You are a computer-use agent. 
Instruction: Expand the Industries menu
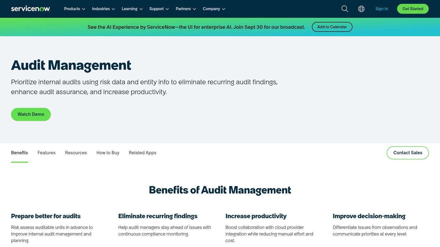click(x=103, y=9)
